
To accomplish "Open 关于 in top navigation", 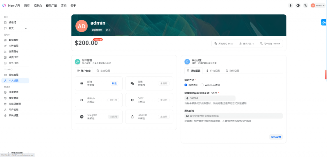I will point(73,6).
